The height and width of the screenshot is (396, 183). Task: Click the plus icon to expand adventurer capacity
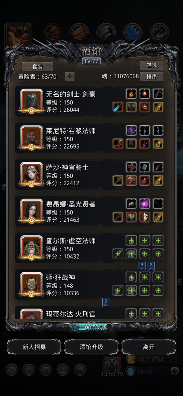[70, 77]
